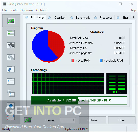The height and width of the screenshot is (132, 138).
Task: Click the 'Uptime - 43:19:21' status text
Action: click(x=77, y=129)
